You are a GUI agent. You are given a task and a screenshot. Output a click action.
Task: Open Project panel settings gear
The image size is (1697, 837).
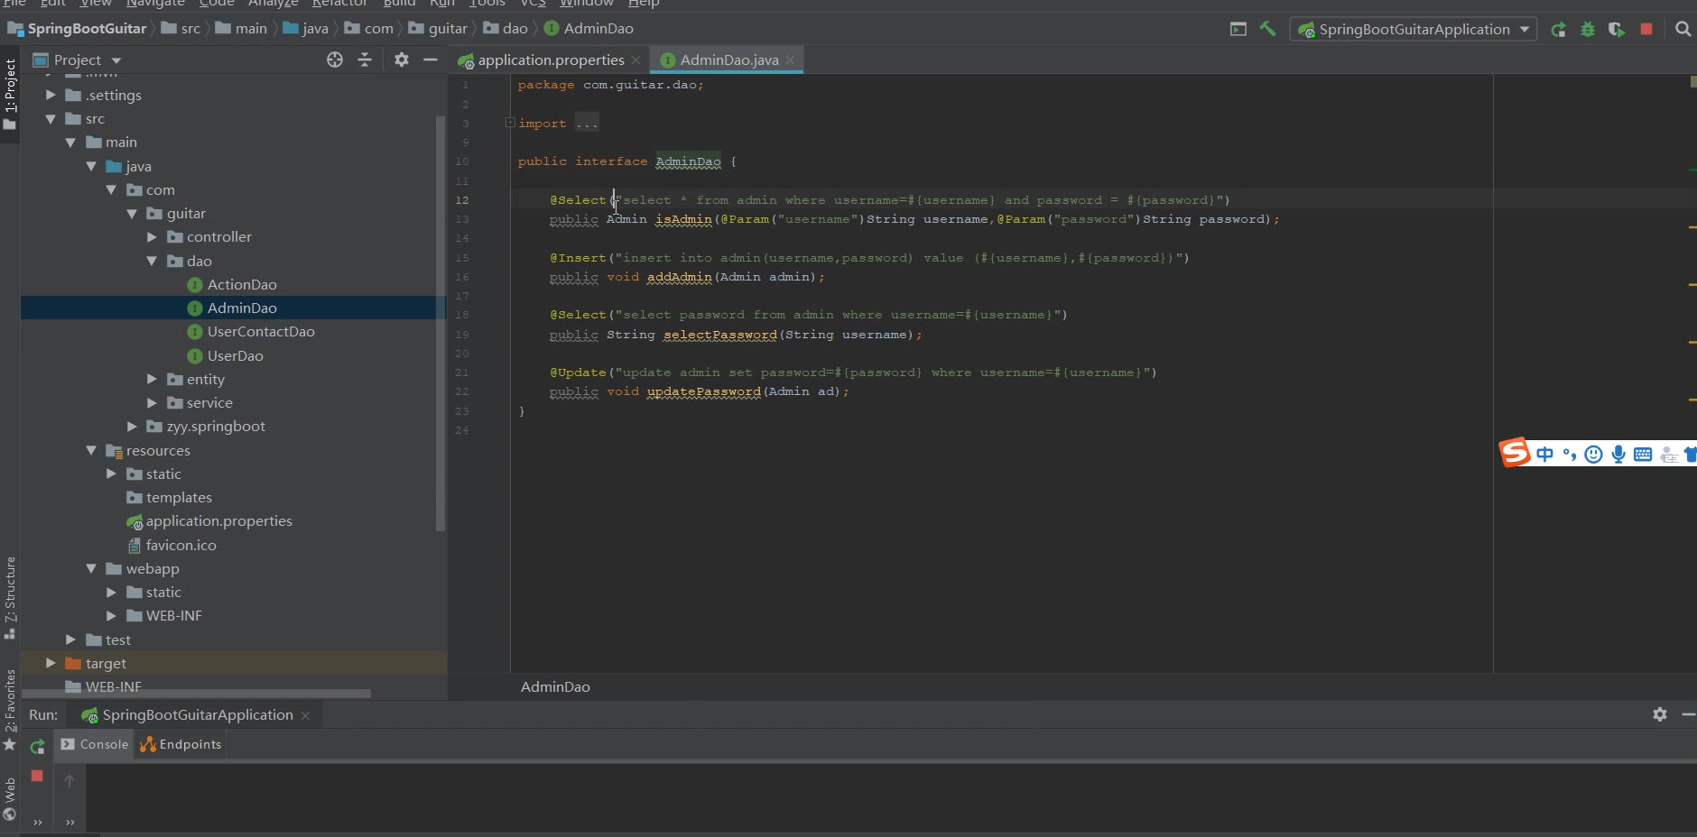(x=402, y=60)
